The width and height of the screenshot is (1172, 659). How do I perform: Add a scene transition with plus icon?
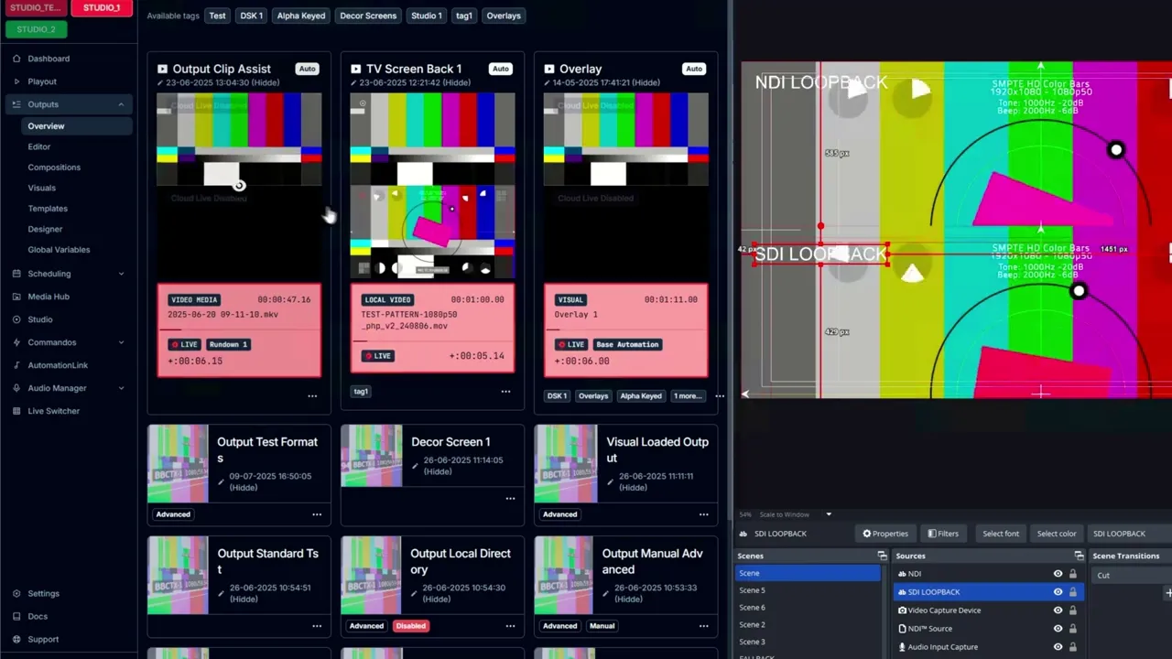coord(1168,592)
